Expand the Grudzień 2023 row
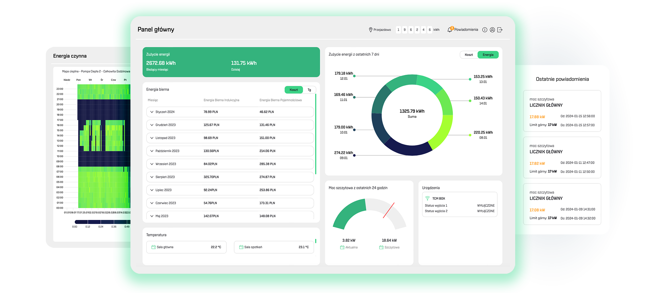 (152, 125)
